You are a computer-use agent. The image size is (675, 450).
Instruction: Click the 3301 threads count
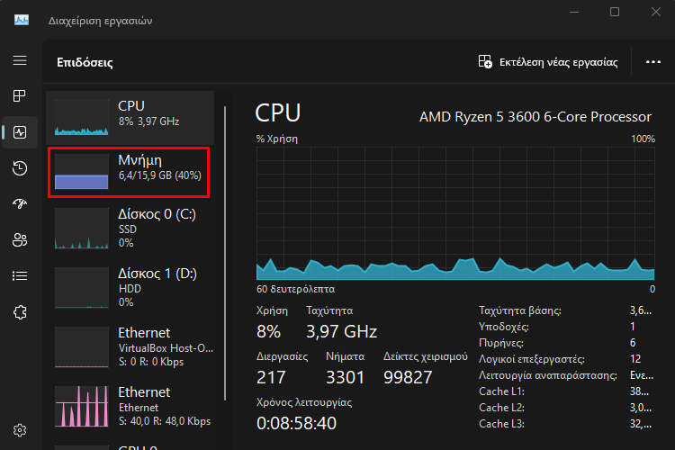point(345,378)
